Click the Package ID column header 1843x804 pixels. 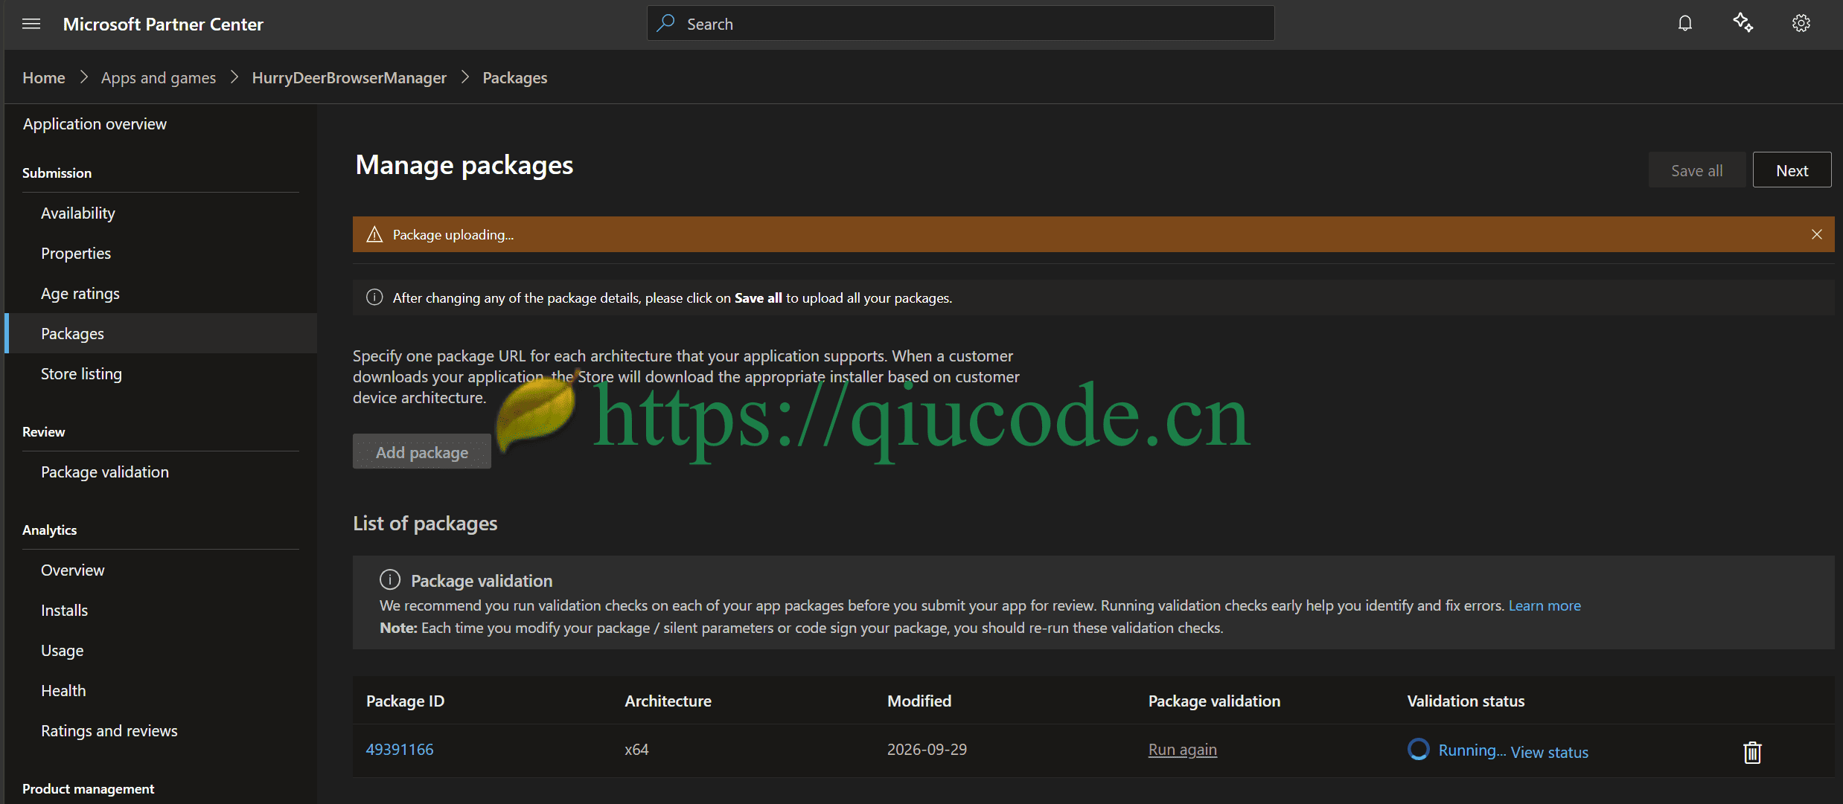tap(405, 701)
